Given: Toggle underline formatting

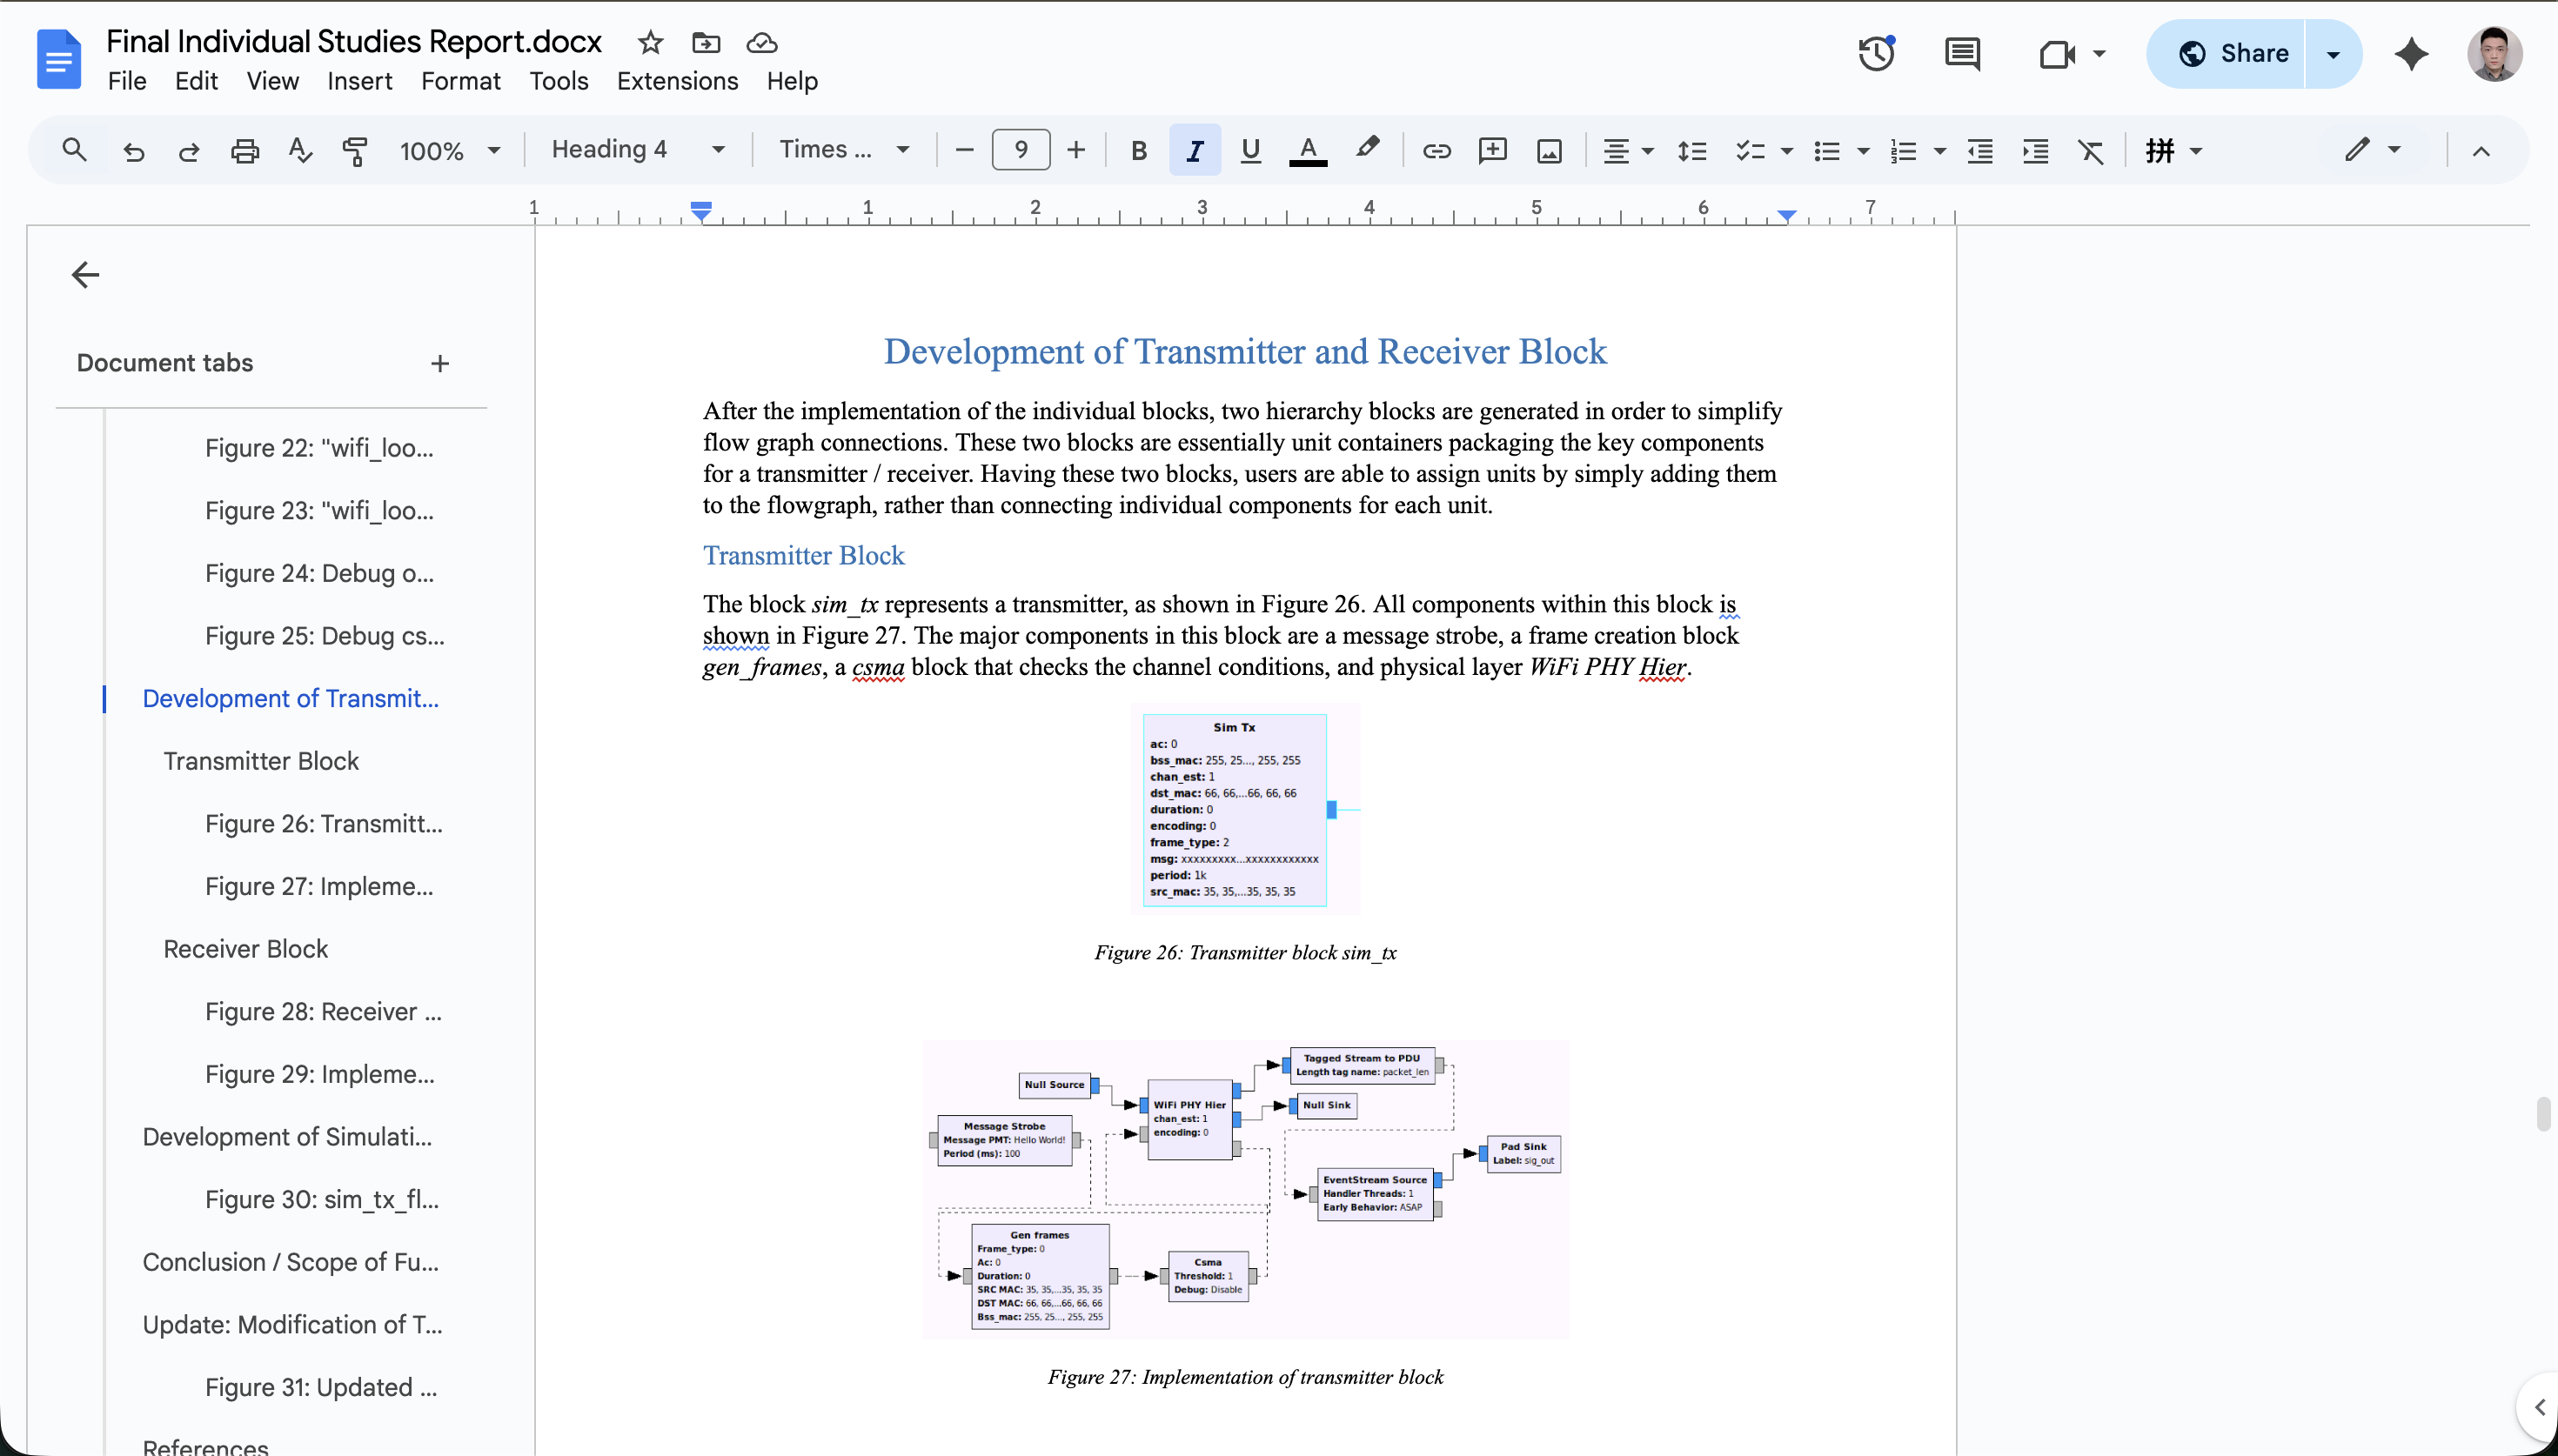Looking at the screenshot, I should pyautogui.click(x=1250, y=151).
